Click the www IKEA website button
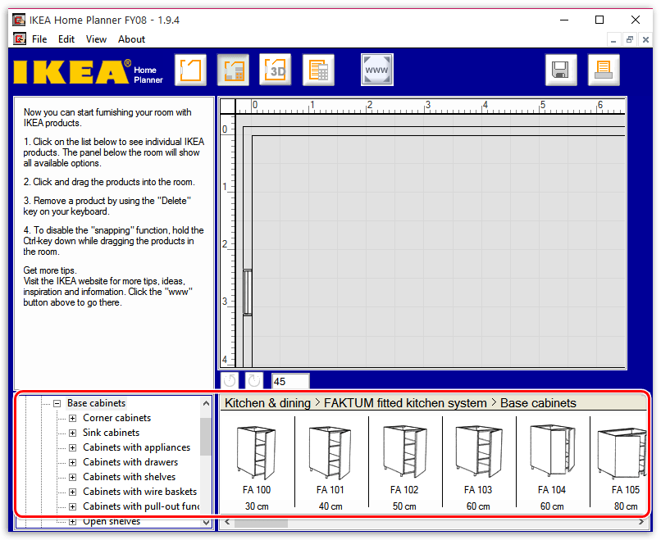The height and width of the screenshot is (540, 661). (x=376, y=70)
